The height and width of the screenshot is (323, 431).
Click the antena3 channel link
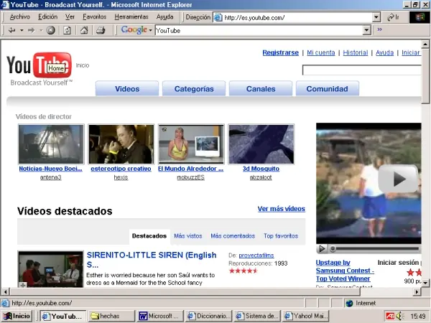pyautogui.click(x=50, y=177)
